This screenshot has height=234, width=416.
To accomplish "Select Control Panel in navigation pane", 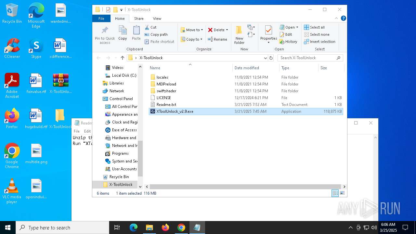I will (x=121, y=99).
